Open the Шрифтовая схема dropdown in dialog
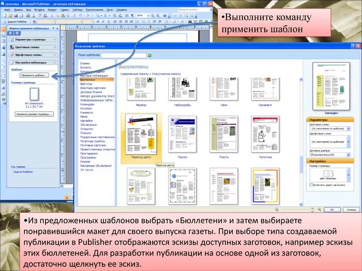The width and height of the screenshot is (362, 271). pyautogui.click(x=348, y=141)
